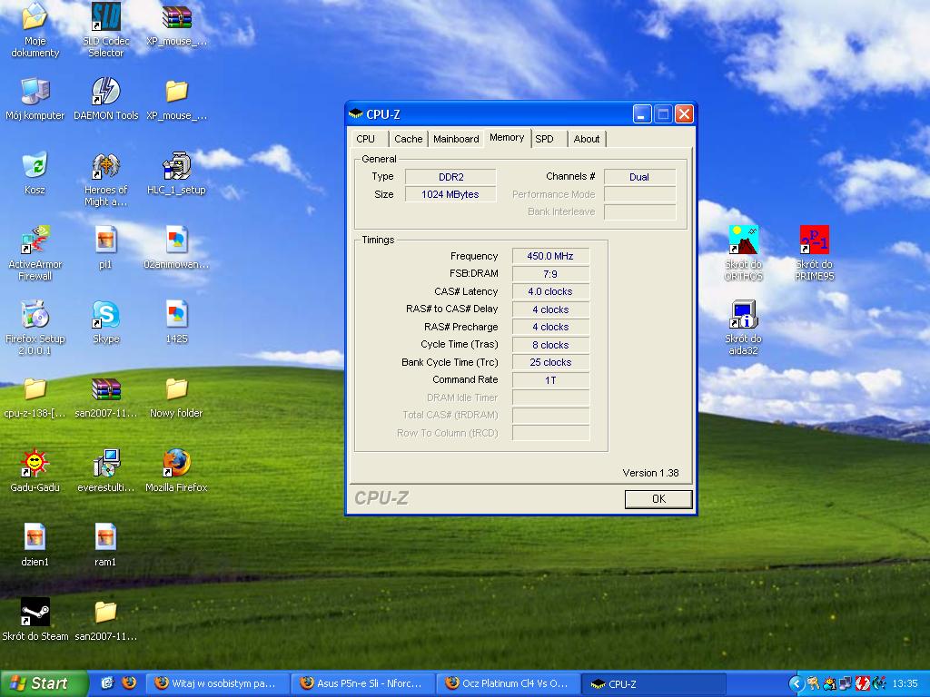Select the XP_mouse folder icon
The width and height of the screenshot is (930, 697).
pos(176,99)
